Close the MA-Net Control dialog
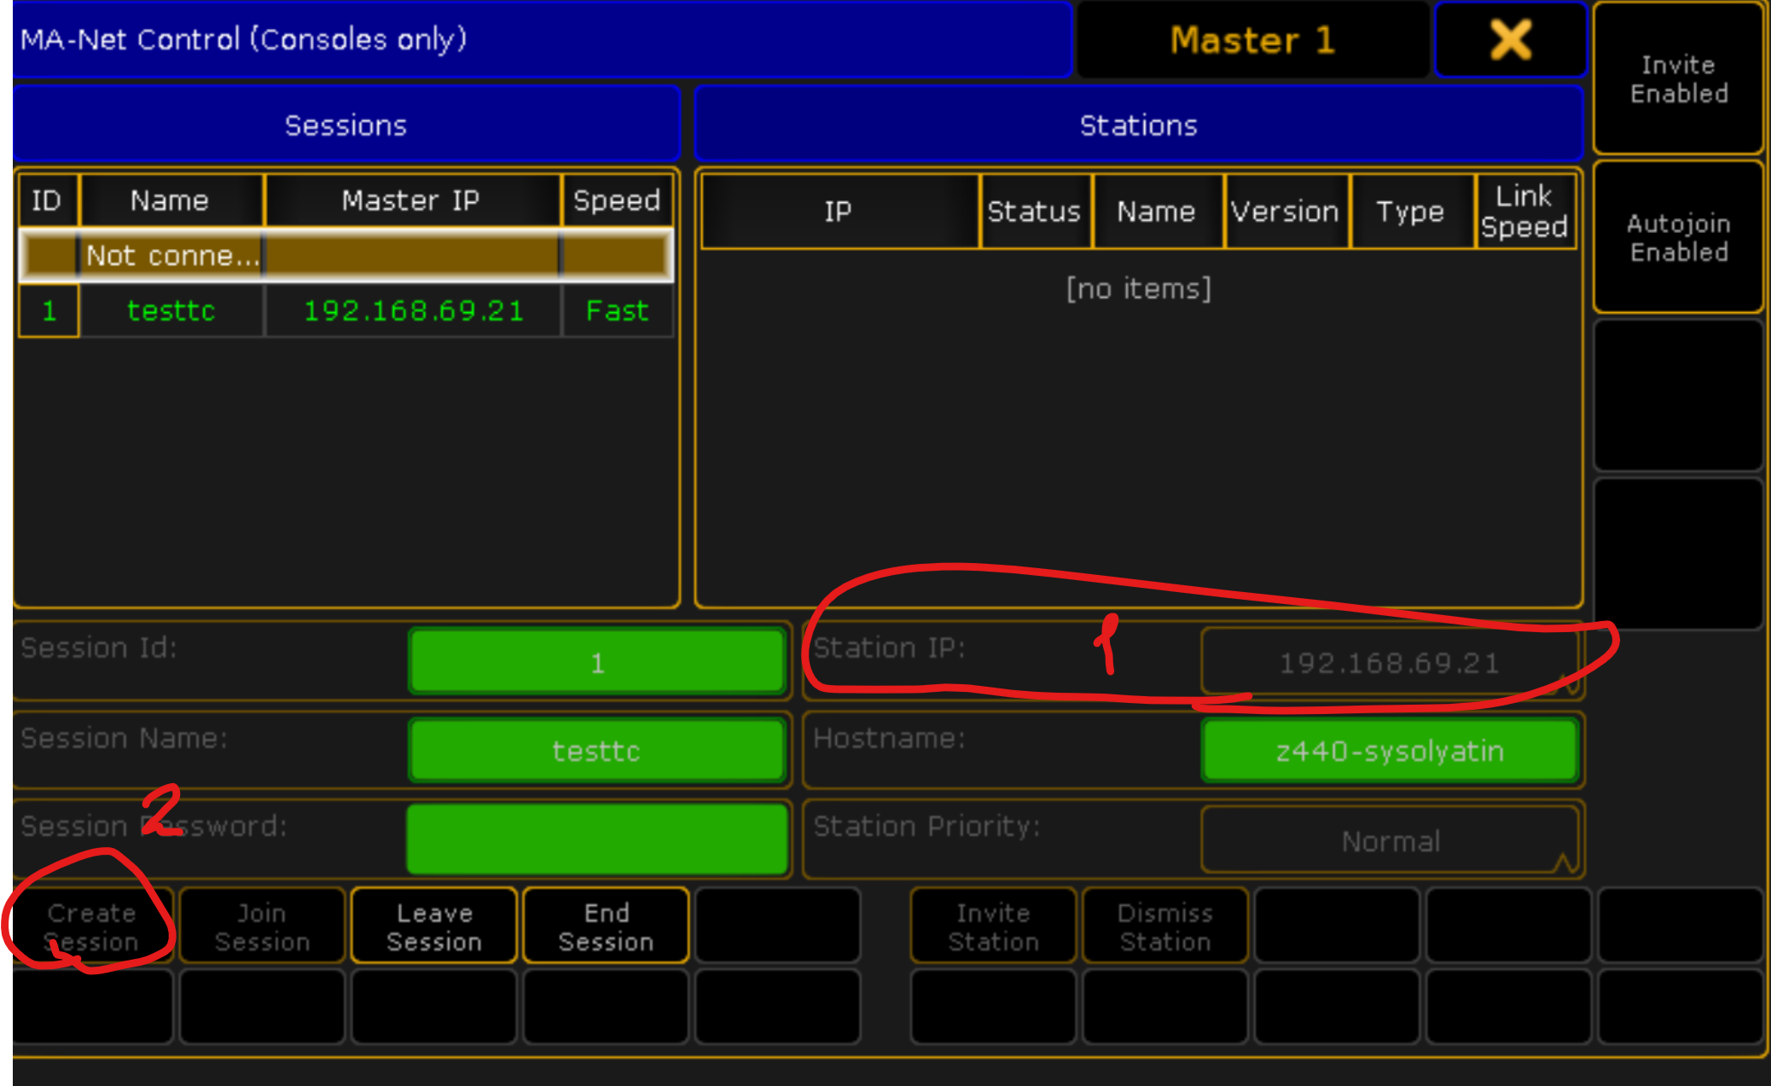The width and height of the screenshot is (1771, 1086). [1510, 40]
